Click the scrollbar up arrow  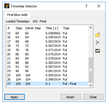[x=91, y=28]
